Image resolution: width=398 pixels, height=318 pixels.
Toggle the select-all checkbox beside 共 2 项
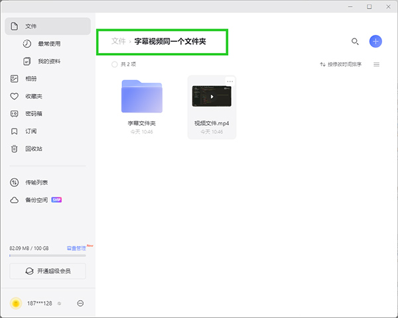(114, 64)
